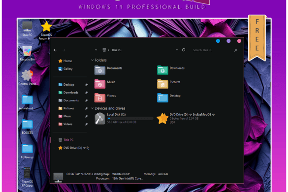Collapse the Devices and drives group
The height and width of the screenshot is (192, 288).
tap(92, 108)
